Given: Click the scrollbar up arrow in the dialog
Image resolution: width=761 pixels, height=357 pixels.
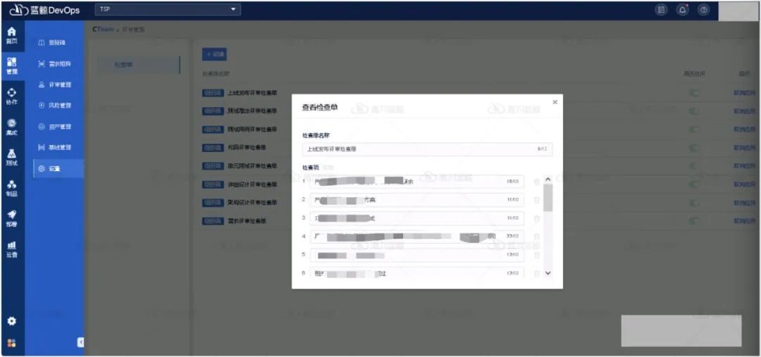Looking at the screenshot, I should click(548, 180).
